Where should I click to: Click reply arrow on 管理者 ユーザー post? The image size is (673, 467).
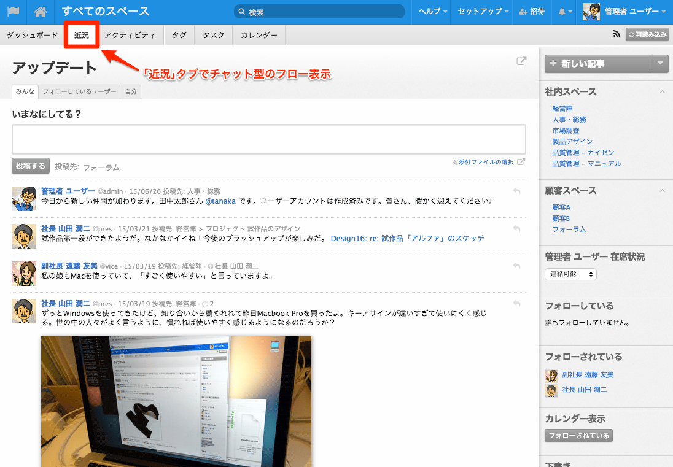517,191
